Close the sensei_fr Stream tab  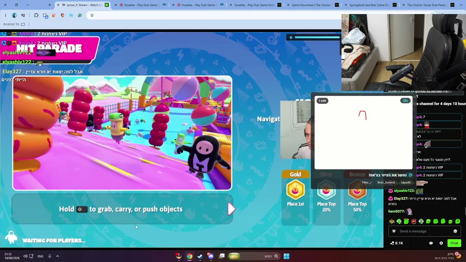58,5
